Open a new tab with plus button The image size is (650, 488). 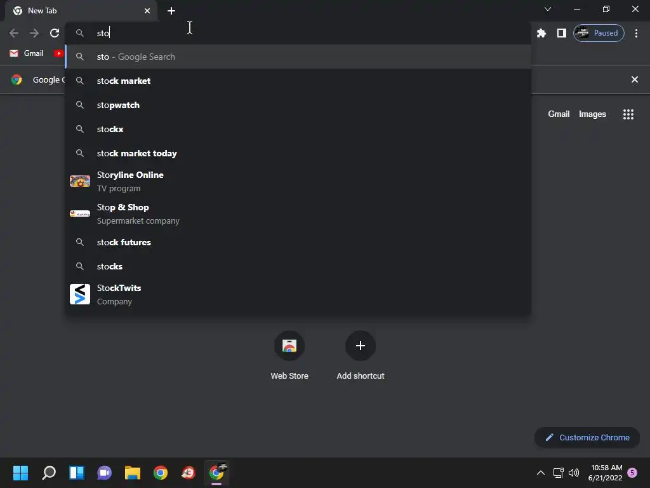click(171, 11)
